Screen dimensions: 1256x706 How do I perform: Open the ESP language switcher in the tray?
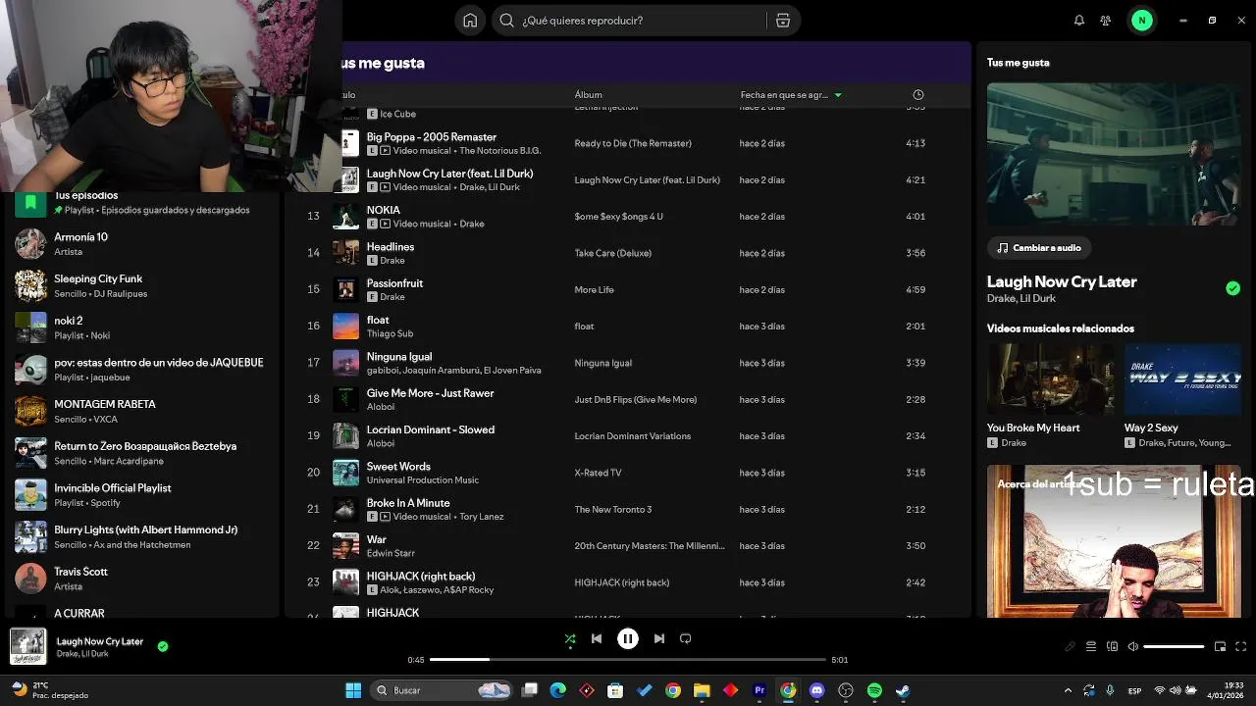click(x=1134, y=690)
